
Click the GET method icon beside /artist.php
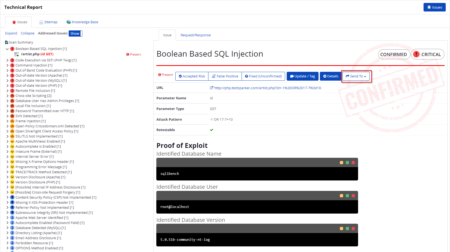click(x=16, y=54)
